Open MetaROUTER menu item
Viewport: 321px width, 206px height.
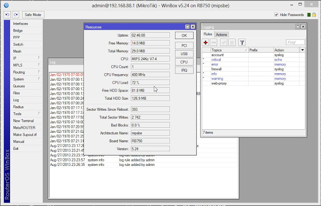(x=26, y=128)
